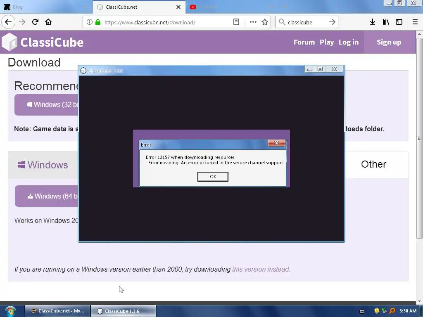The image size is (423, 317).
Task: Click the Sign up button
Action: (389, 43)
